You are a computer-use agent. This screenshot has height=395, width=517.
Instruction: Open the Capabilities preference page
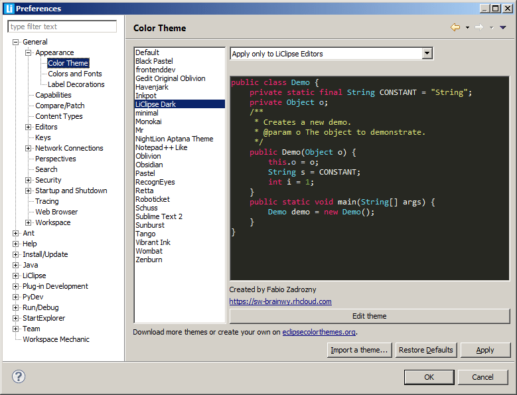tap(53, 95)
